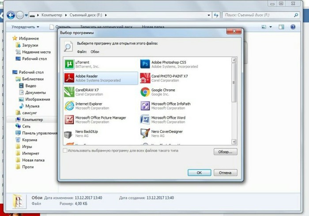Choose Microsoft Office Picture Manager icon
Screen dimensions: 309x216
pos(69,120)
